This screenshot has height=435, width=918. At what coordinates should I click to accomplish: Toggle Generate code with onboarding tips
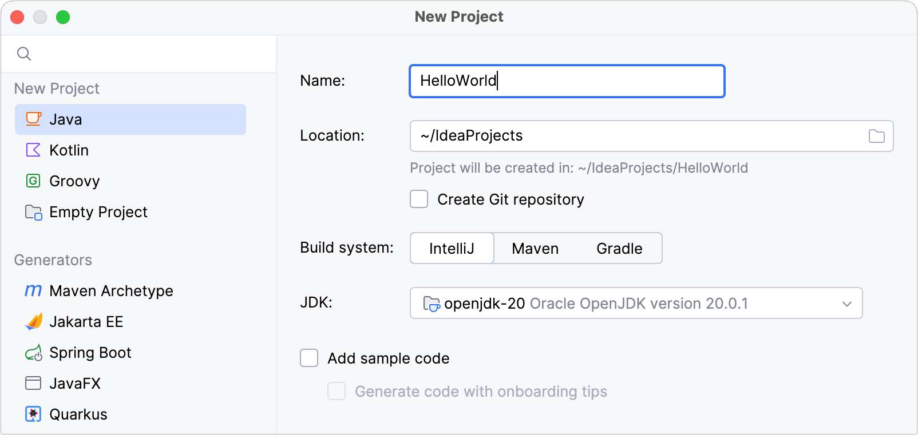coord(337,391)
